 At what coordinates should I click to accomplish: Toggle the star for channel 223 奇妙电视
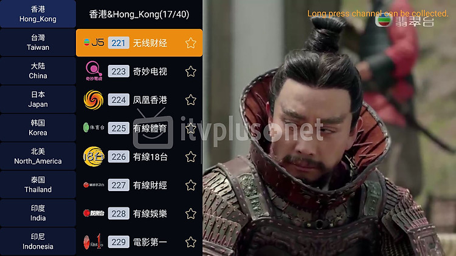(191, 72)
